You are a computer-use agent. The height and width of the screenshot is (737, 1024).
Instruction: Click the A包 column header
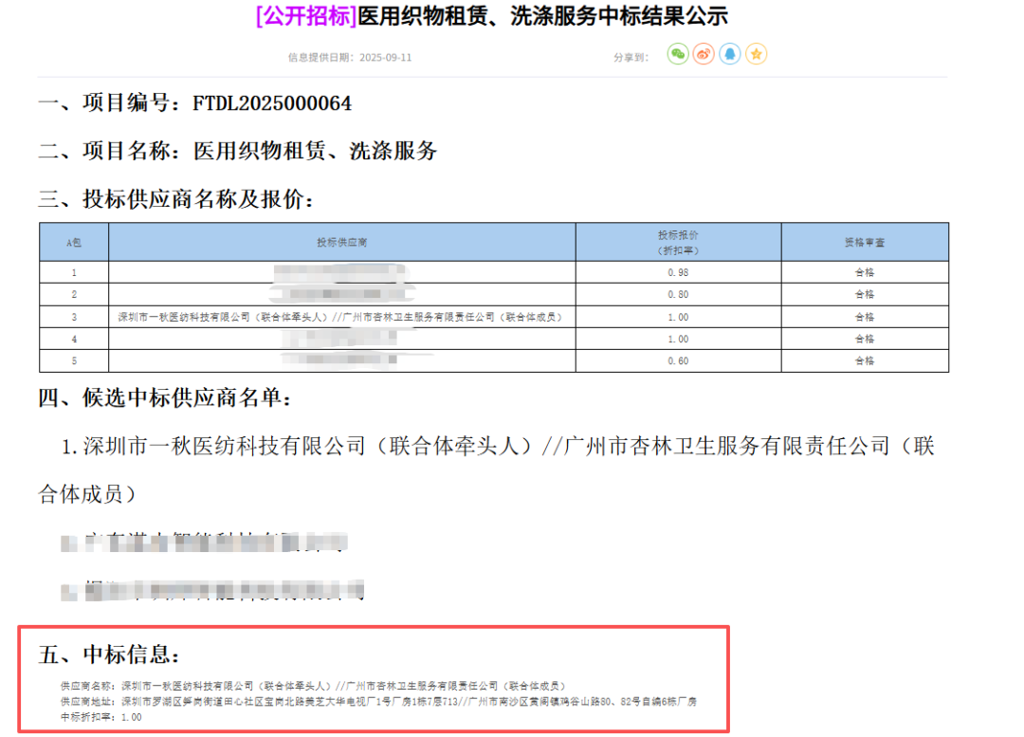(73, 243)
